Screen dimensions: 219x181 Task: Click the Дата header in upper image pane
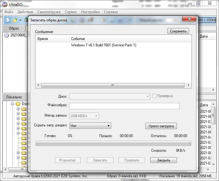click(203, 36)
